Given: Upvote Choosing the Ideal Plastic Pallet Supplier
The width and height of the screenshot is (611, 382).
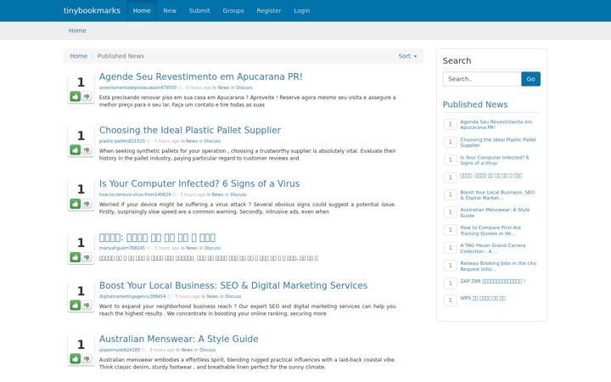Looking at the screenshot, I should click(x=76, y=149).
